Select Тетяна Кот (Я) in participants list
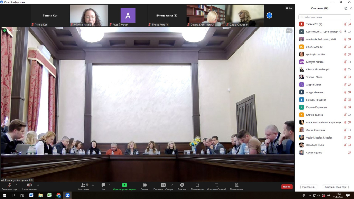This screenshot has width=354, height=199. (x=325, y=24)
